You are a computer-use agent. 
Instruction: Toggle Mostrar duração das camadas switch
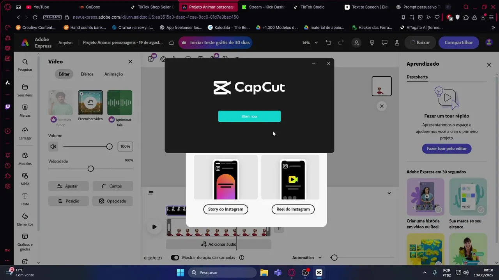tap(175, 257)
